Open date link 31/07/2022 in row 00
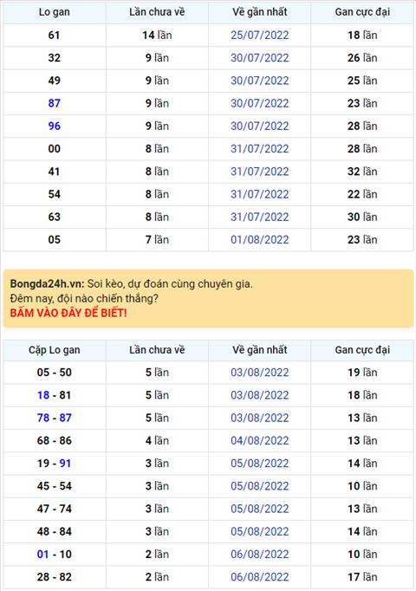The image size is (416, 591). pyautogui.click(x=260, y=149)
